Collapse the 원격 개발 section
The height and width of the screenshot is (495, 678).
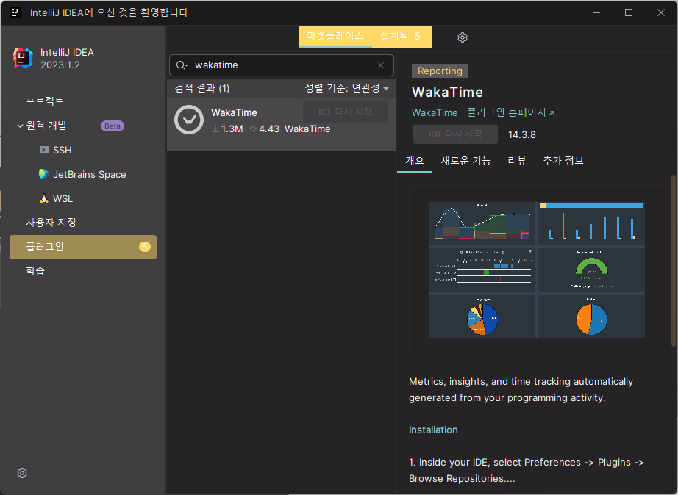(x=20, y=126)
